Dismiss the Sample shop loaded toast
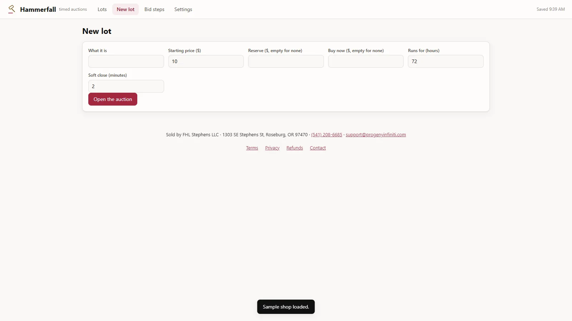The height and width of the screenshot is (321, 572). (286, 307)
